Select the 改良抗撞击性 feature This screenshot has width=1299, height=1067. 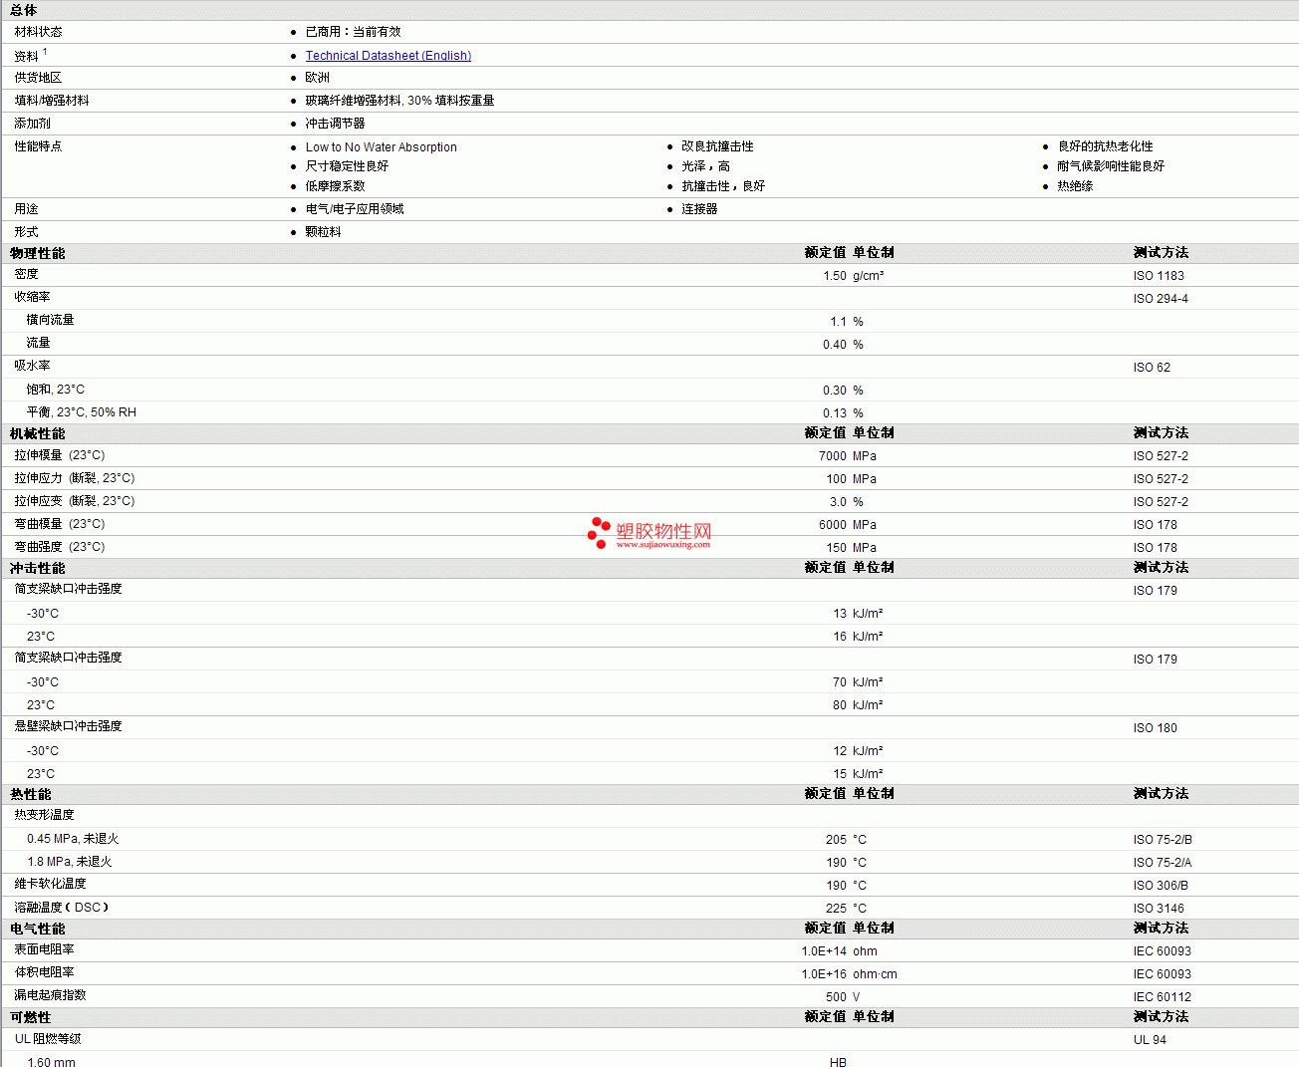(x=717, y=146)
